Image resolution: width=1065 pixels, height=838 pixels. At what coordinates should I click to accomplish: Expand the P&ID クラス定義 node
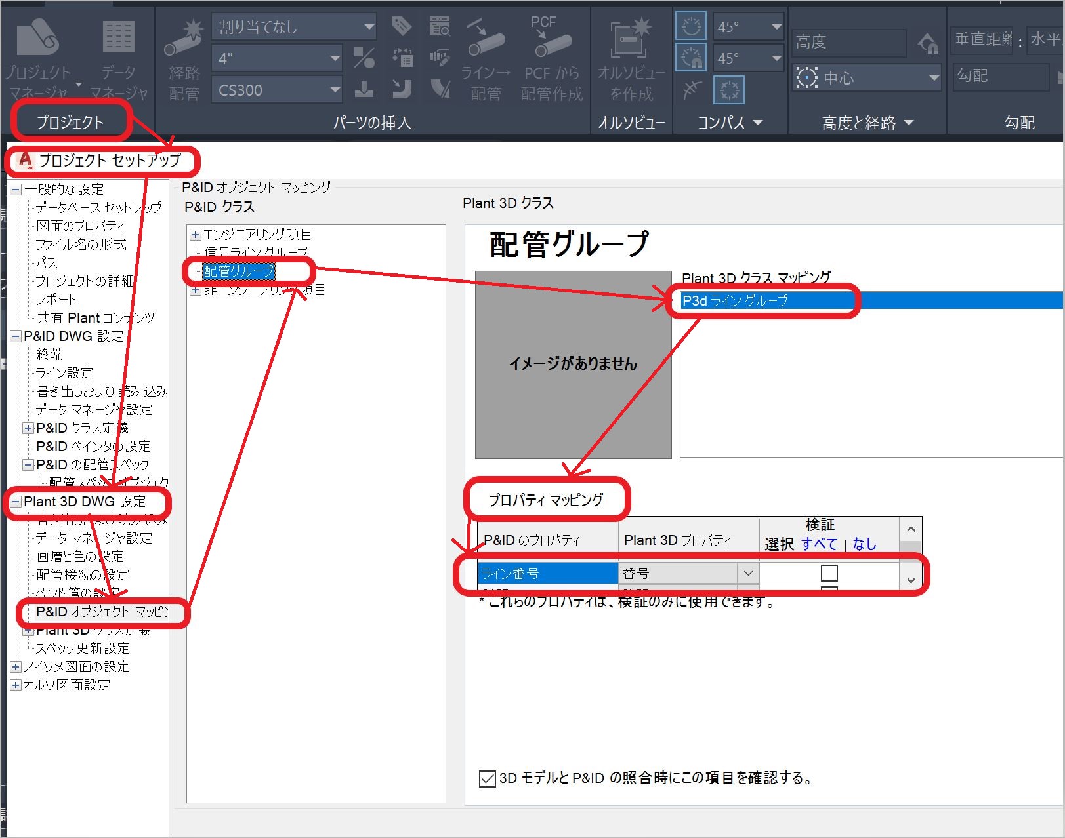(28, 428)
